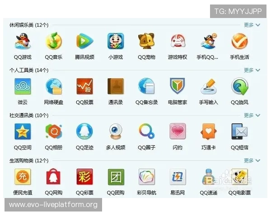Viewport: 271px width, 216px height.
Task: Launch the QQ股票 stock icon
Action: pyautogui.click(x=85, y=86)
